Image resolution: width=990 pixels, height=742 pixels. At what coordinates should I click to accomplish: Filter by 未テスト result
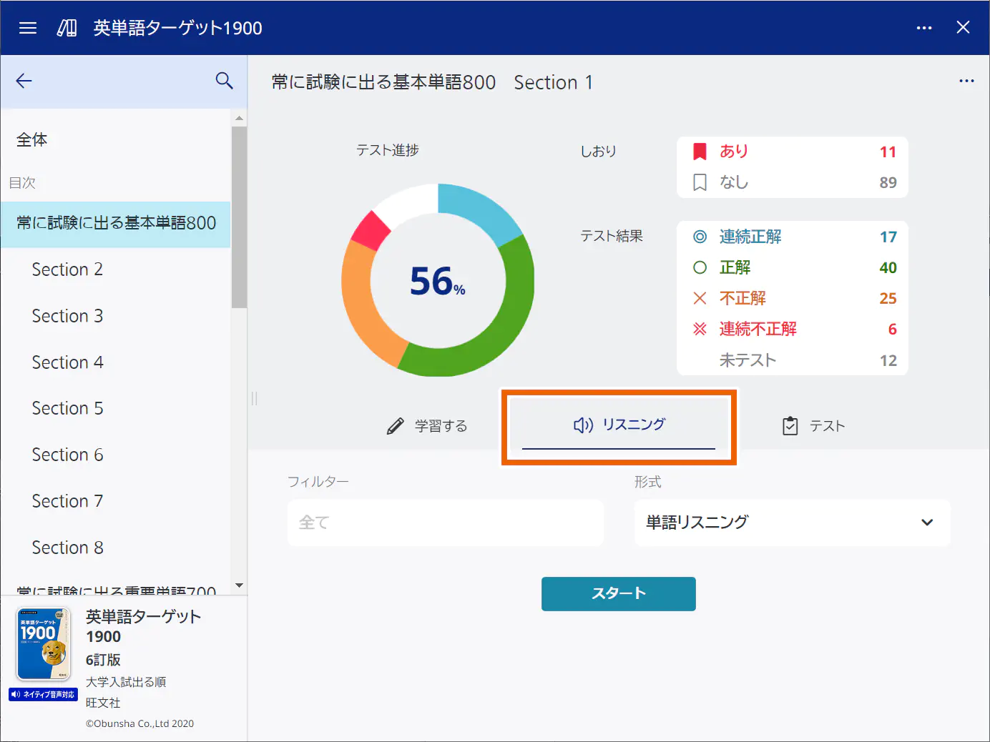[x=793, y=360]
